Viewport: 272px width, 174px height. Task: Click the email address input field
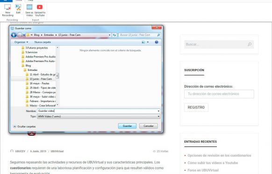point(219,94)
